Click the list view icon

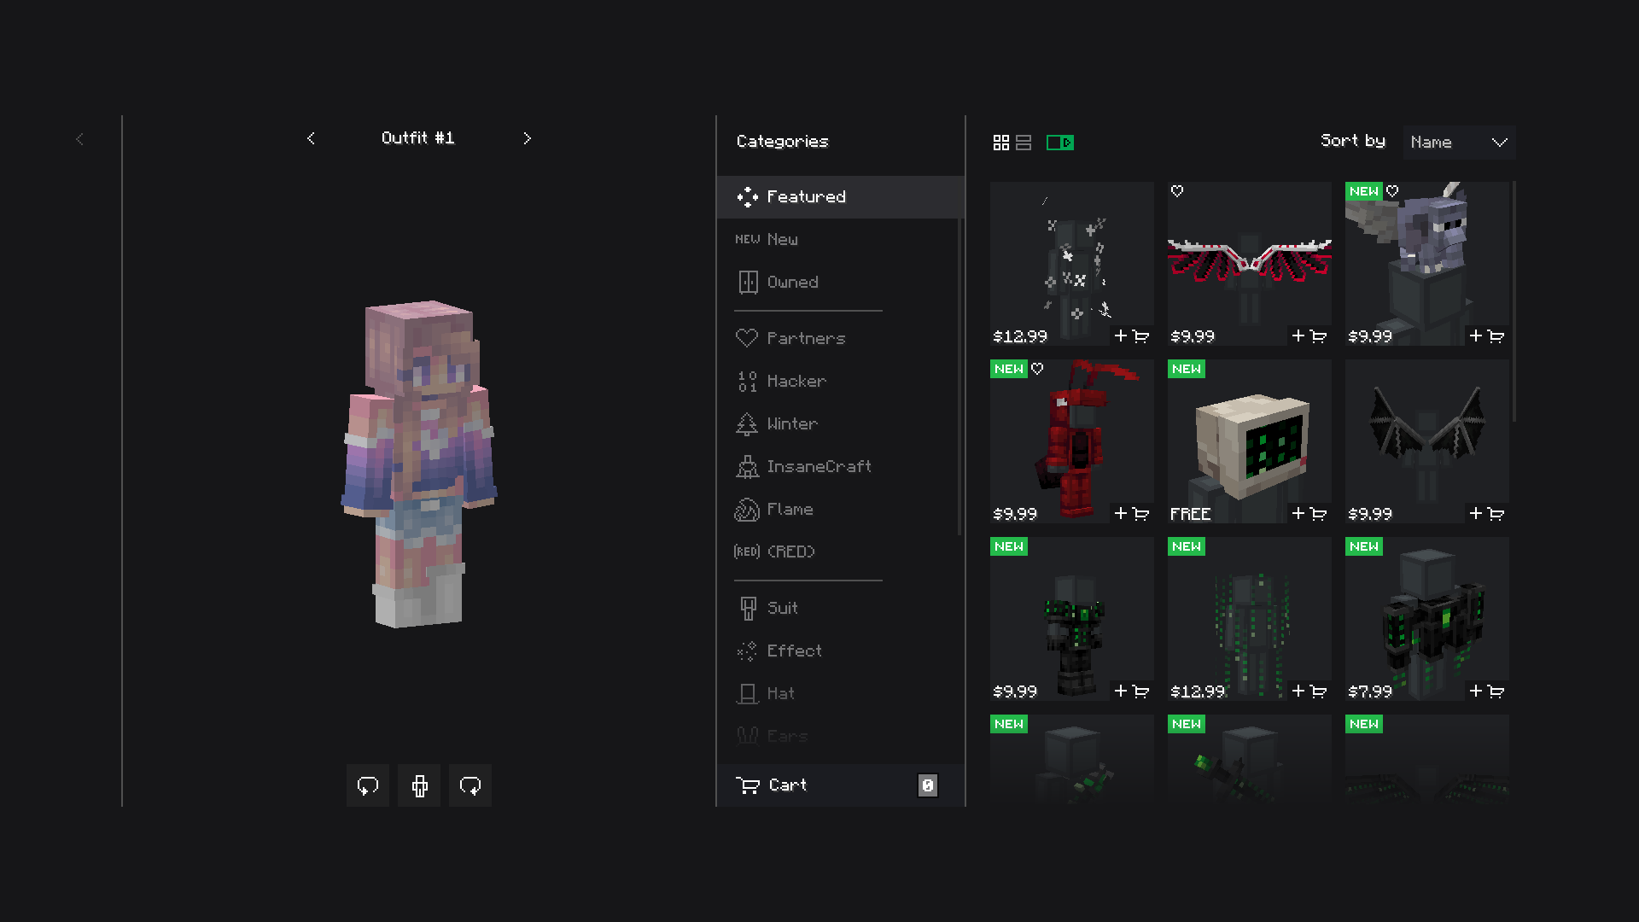[x=1022, y=140]
